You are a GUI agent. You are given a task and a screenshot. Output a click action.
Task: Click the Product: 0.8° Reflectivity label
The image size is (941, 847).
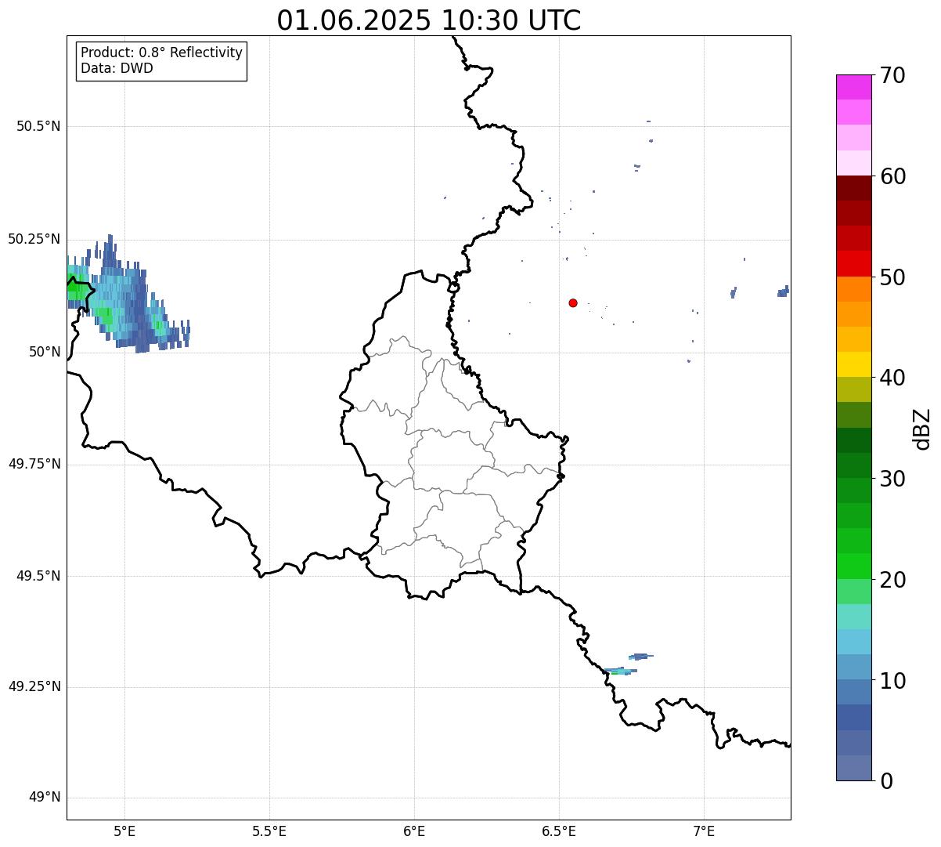click(x=162, y=52)
